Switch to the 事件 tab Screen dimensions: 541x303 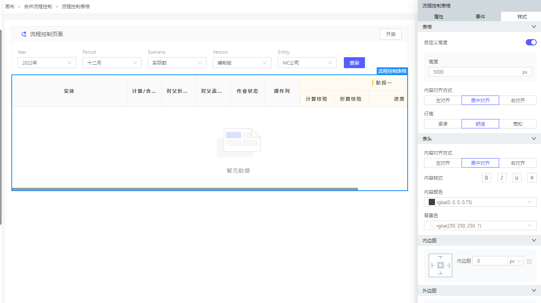480,17
